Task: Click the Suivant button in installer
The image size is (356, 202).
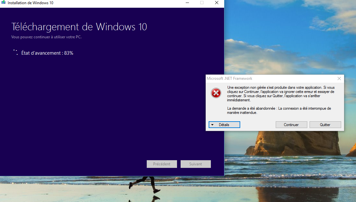Action: [195, 164]
